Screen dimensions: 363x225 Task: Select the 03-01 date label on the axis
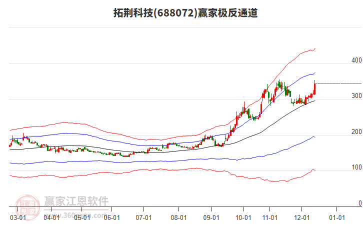click(x=18, y=217)
